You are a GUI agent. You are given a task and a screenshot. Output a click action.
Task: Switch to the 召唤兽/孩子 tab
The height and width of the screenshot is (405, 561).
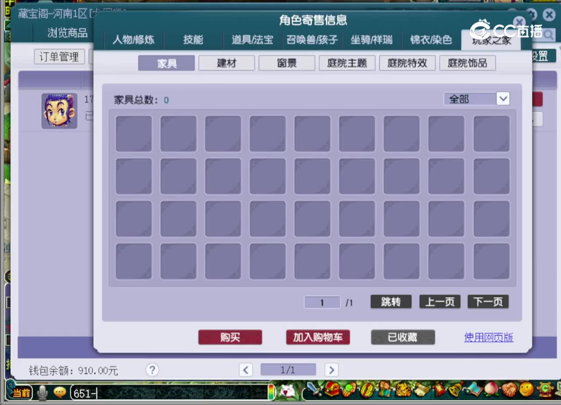312,39
